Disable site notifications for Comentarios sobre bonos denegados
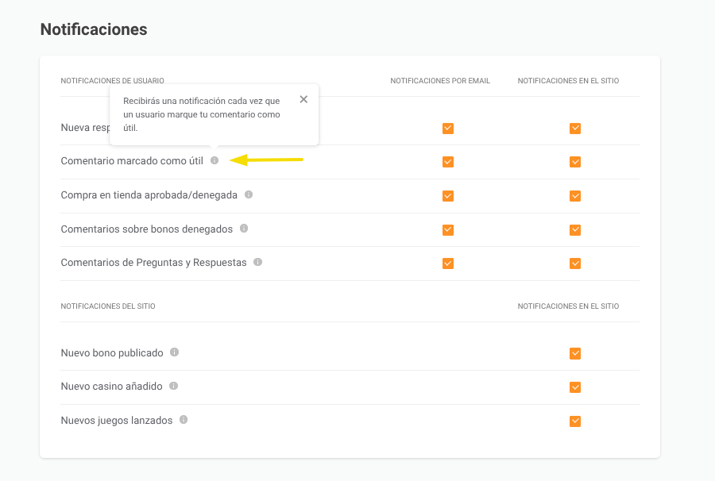 click(575, 229)
